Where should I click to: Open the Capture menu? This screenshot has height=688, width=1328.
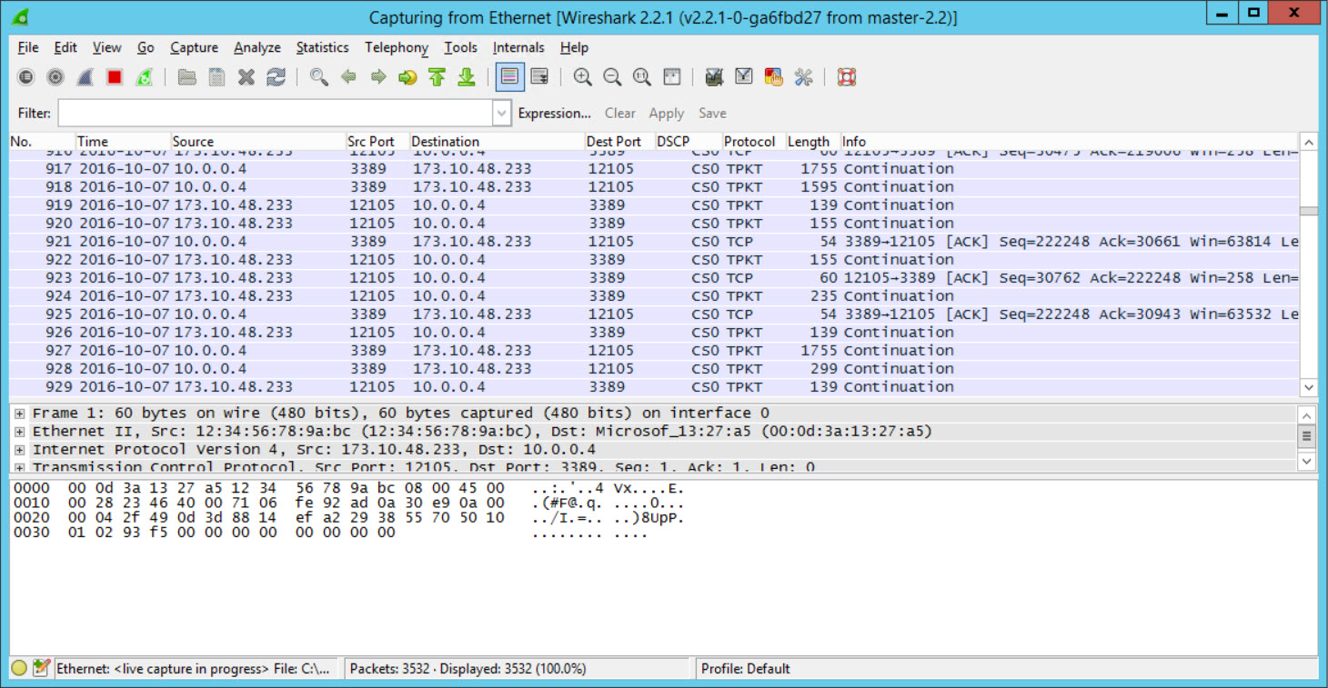194,47
